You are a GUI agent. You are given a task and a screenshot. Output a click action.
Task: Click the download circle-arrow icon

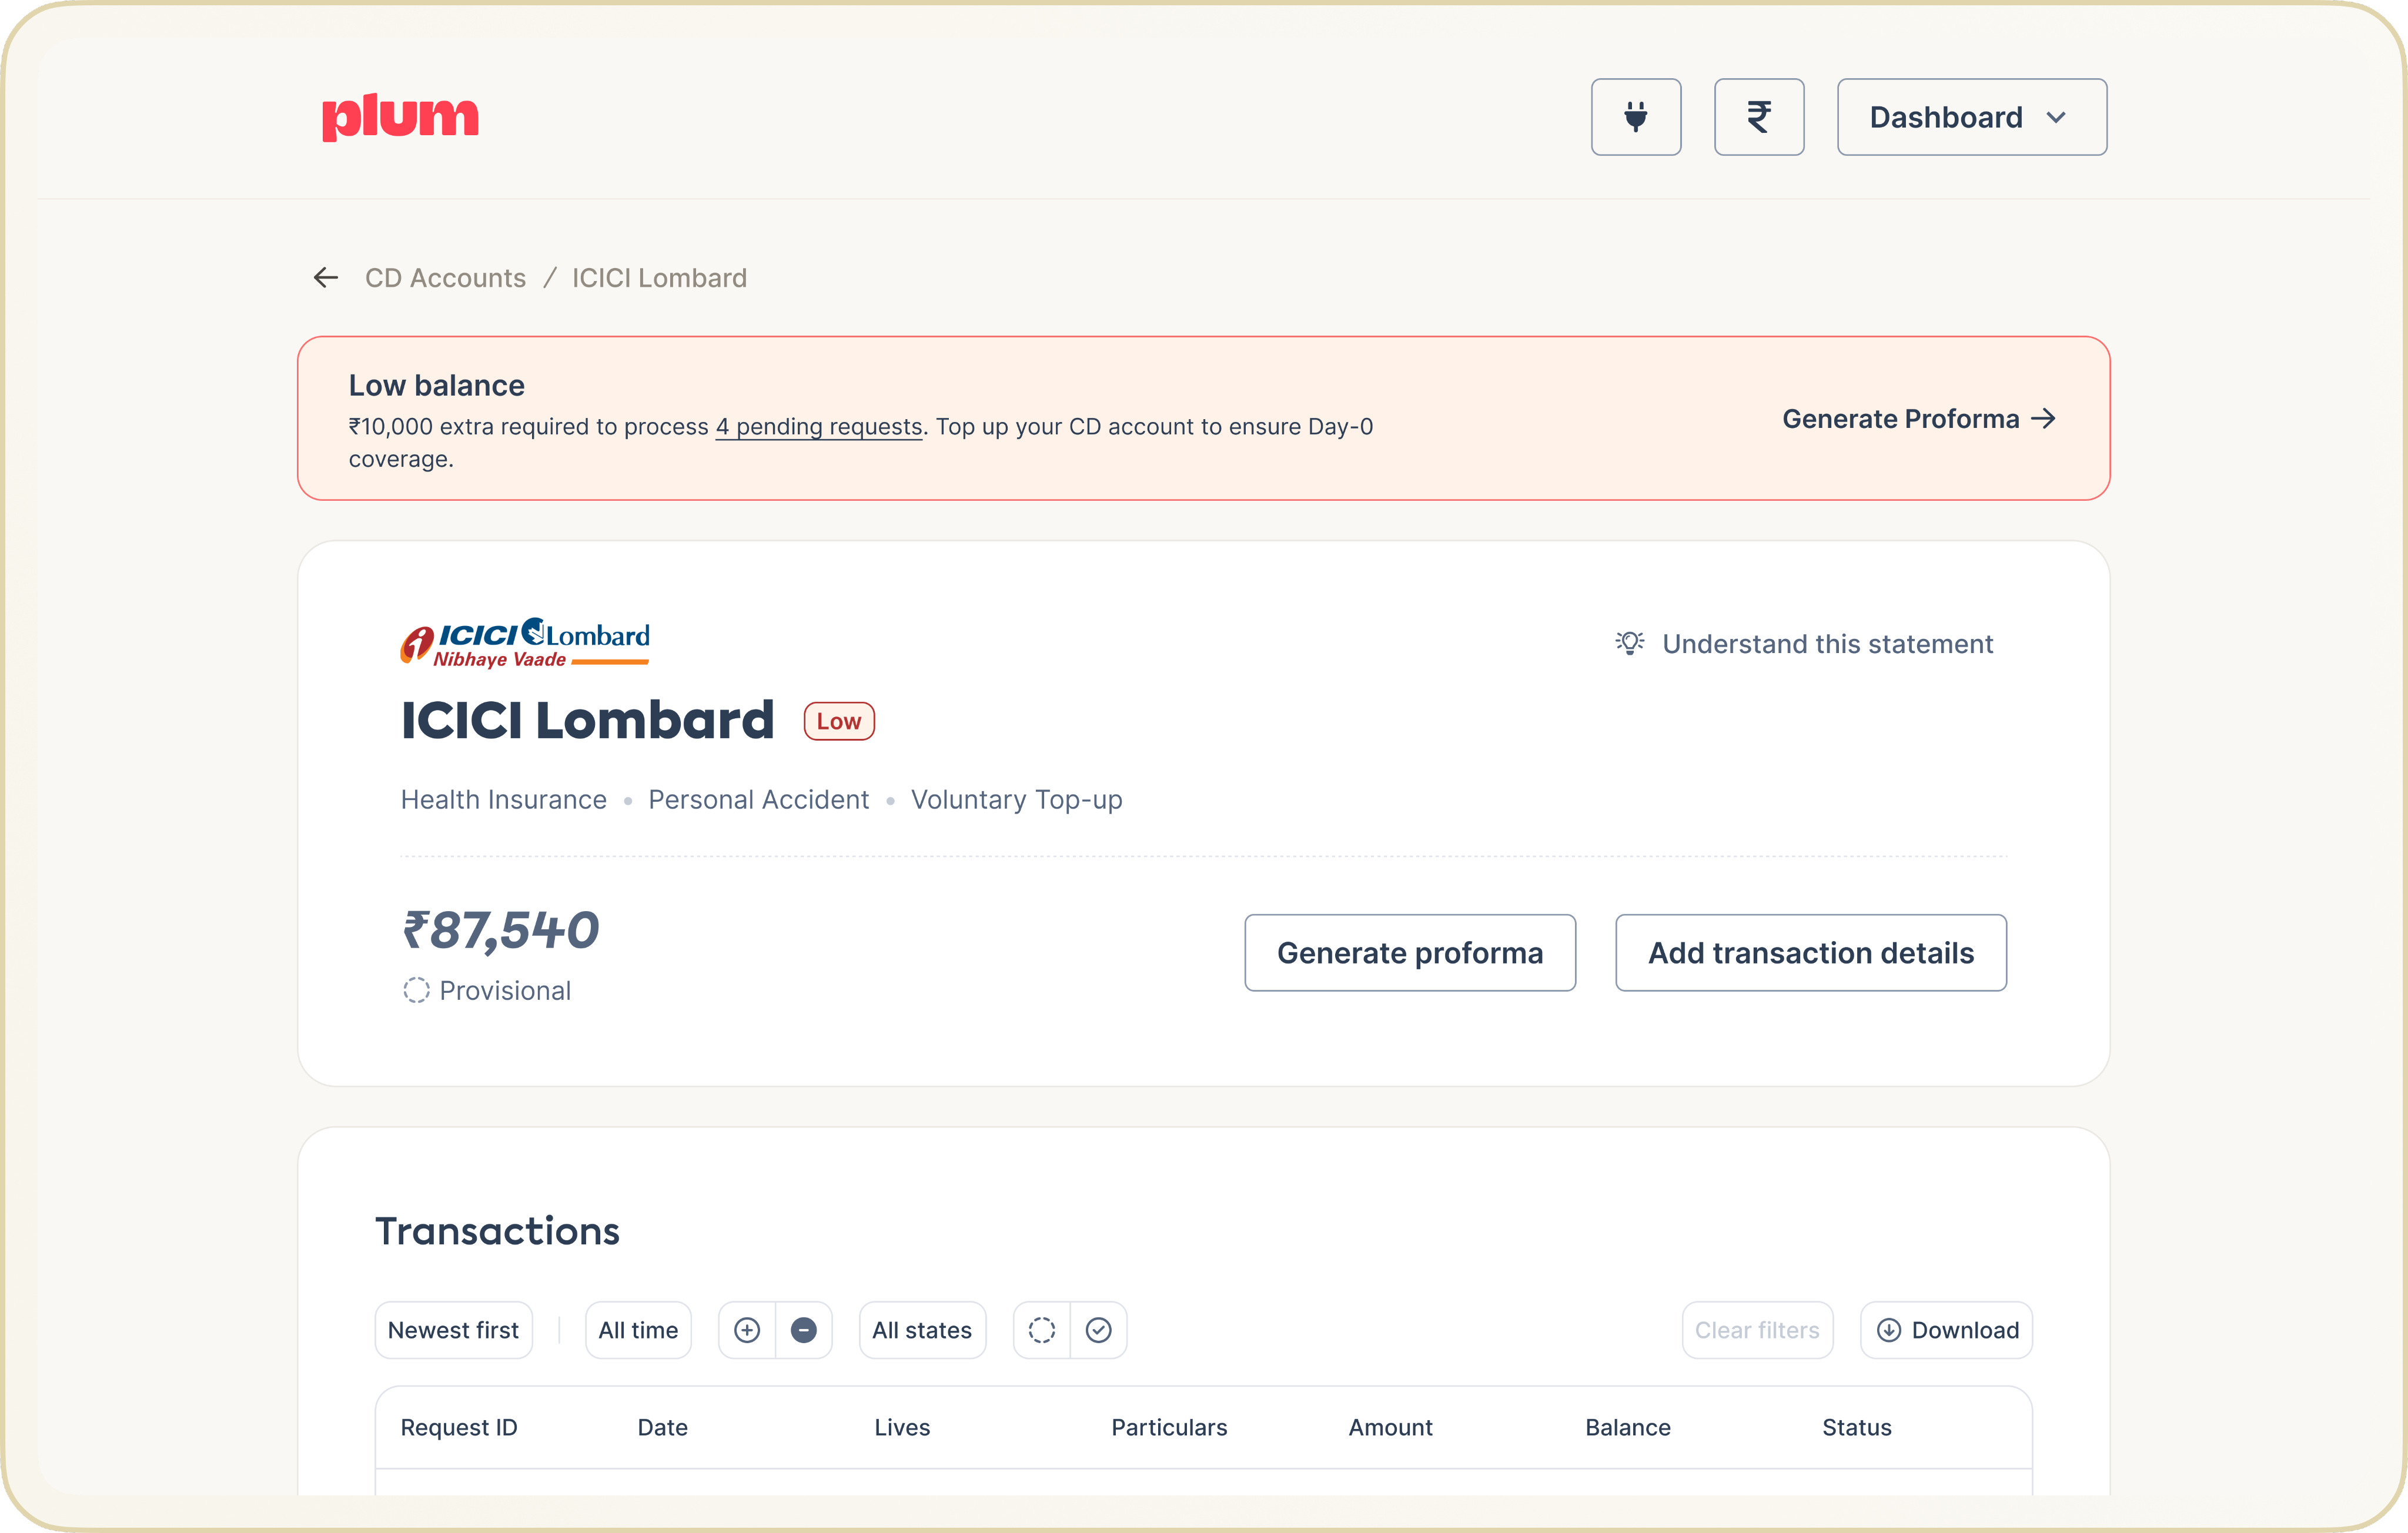tap(1888, 1329)
